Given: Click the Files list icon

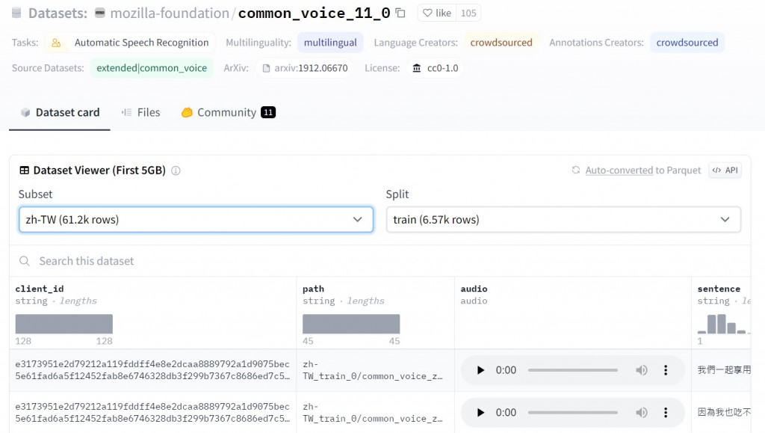Looking at the screenshot, I should tap(127, 113).
